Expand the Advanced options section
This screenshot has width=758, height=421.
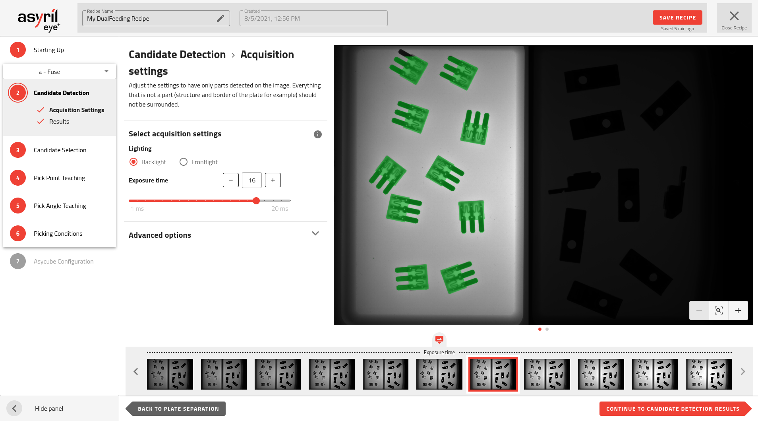(315, 234)
